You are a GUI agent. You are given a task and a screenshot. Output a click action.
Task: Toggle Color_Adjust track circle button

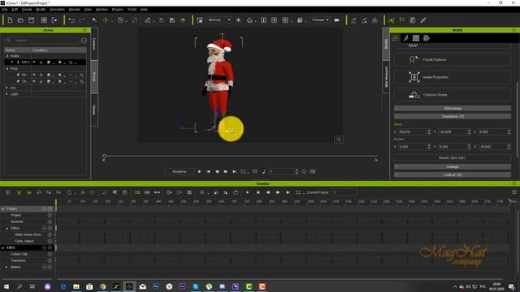[50, 242]
